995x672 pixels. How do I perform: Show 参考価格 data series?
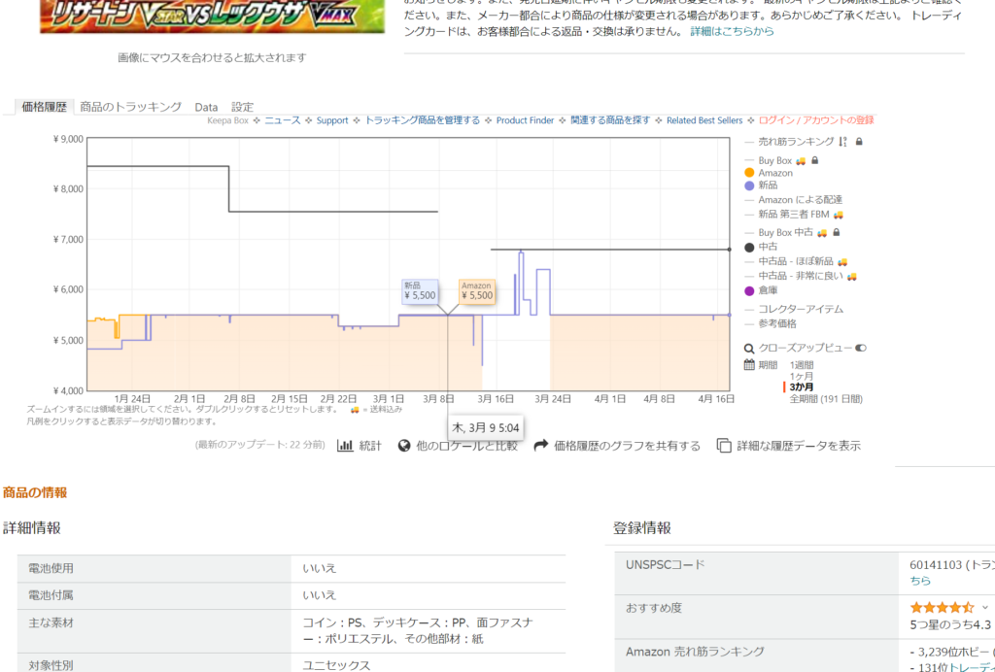[777, 323]
